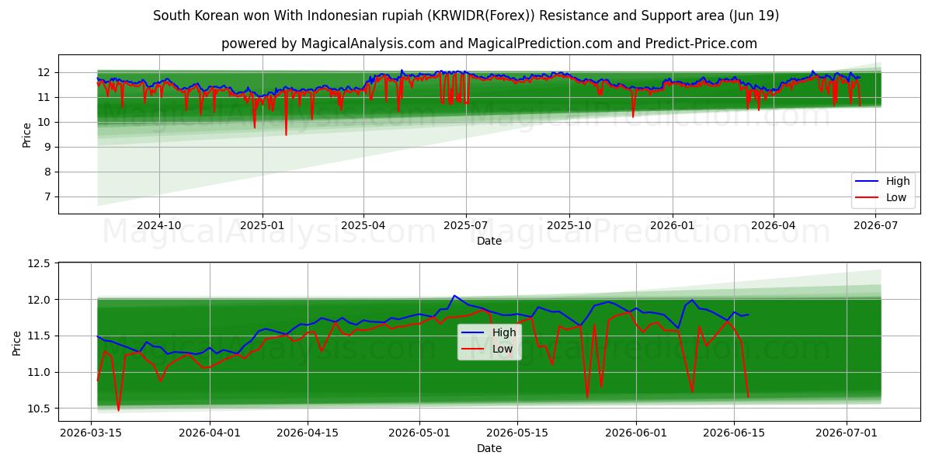Viewport: 932px width, 466px height.
Task: Click the '2026-05-01' date tick label
Action: pyautogui.click(x=419, y=433)
